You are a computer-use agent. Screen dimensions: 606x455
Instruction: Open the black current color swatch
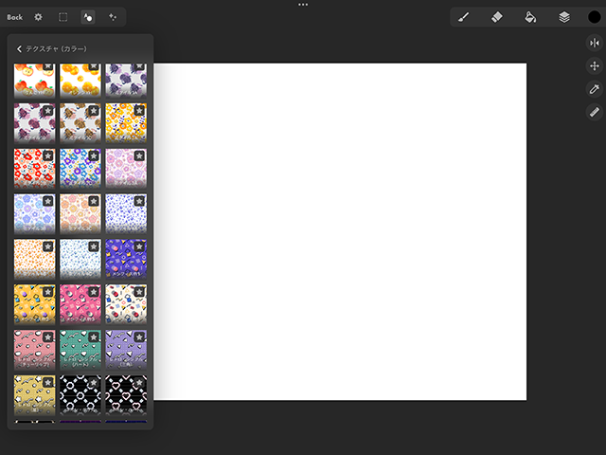pyautogui.click(x=595, y=17)
